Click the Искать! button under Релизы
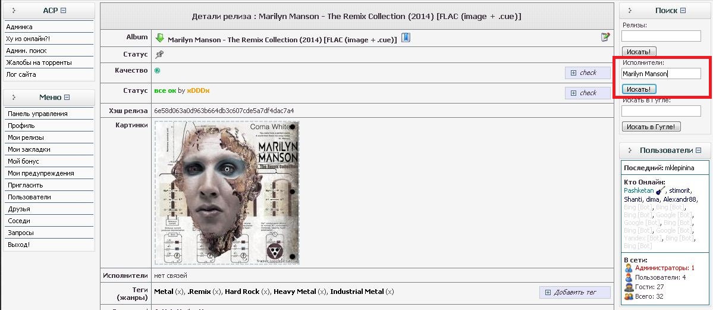Image resolution: width=713 pixels, height=310 pixels. pos(639,51)
